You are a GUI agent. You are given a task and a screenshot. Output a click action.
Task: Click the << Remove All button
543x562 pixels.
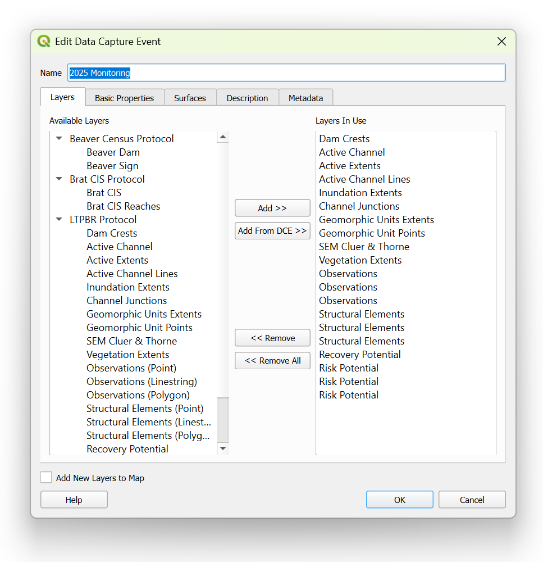[272, 361]
